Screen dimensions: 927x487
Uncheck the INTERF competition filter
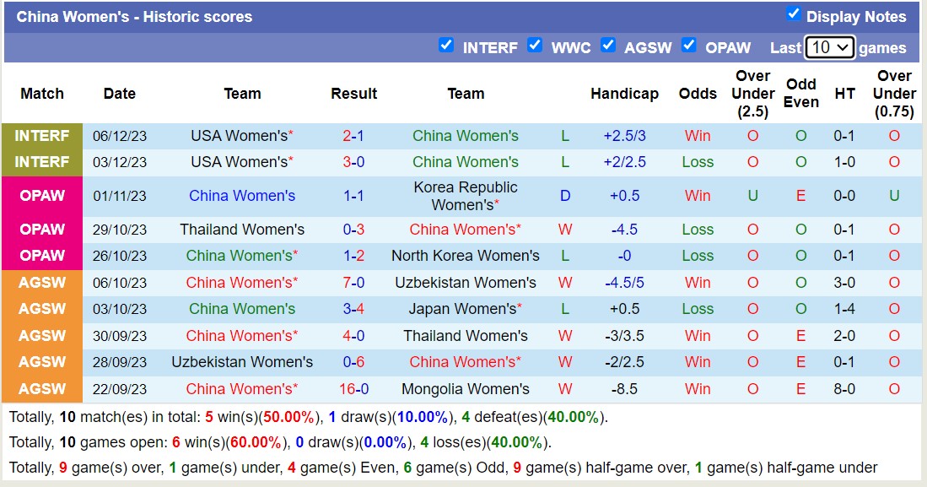446,46
